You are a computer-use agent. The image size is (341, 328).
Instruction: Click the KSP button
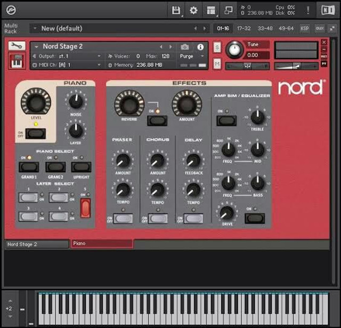point(304,28)
